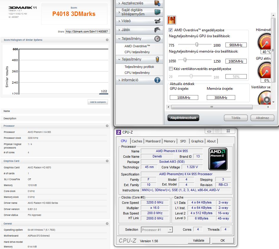The height and width of the screenshot is (249, 279).
Task: Expand the Asztalkezelés menu section
Action: (x=139, y=3)
